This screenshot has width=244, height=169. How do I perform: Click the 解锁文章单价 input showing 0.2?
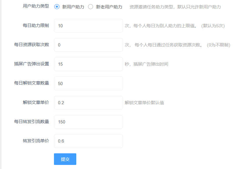coord(88,103)
